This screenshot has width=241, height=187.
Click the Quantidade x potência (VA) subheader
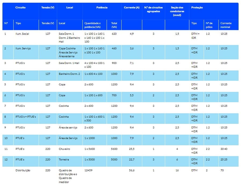point(93,25)
